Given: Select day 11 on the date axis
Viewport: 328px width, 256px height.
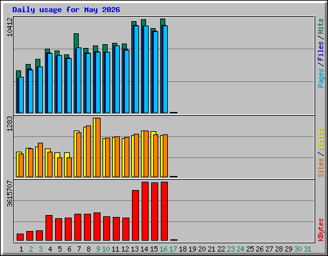Looking at the screenshot, I should point(115,249).
